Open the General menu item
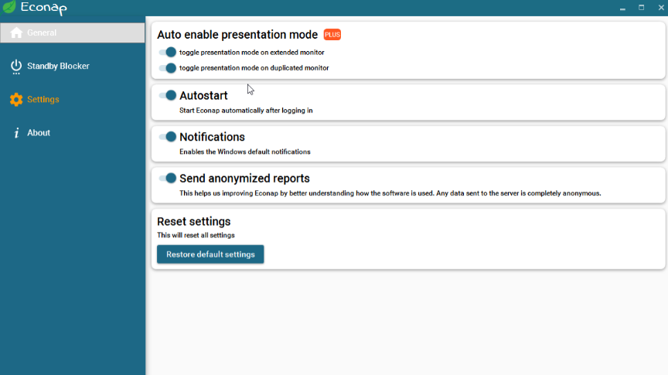The height and width of the screenshot is (375, 668). (73, 32)
